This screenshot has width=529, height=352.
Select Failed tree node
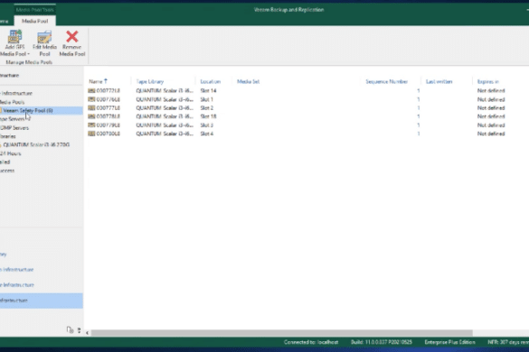(5, 162)
